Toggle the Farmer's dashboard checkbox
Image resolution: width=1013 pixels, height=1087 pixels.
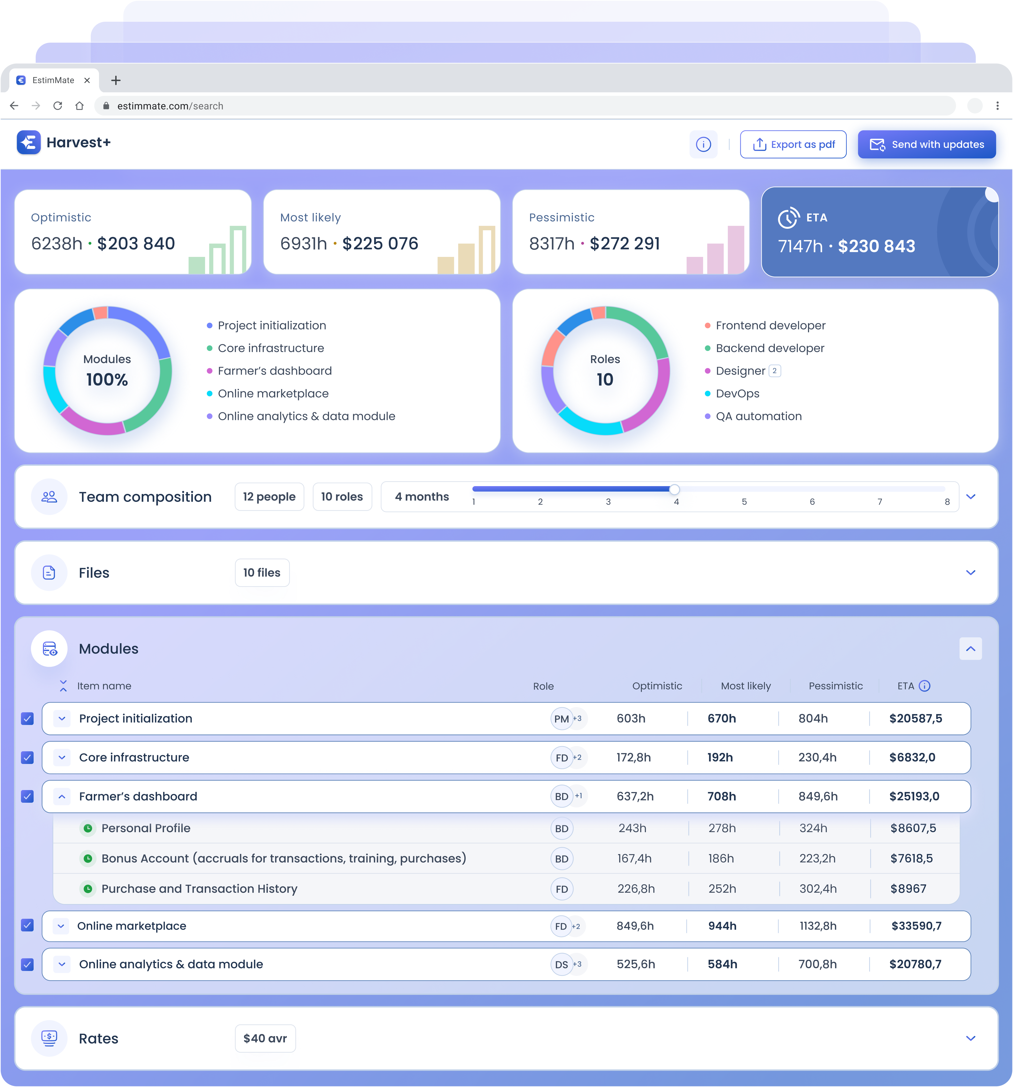pyautogui.click(x=27, y=796)
